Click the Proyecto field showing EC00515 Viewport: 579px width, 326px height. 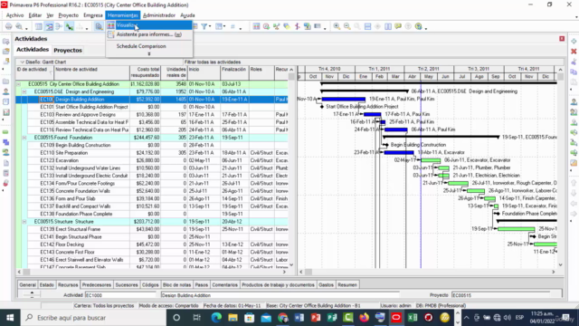pos(500,295)
